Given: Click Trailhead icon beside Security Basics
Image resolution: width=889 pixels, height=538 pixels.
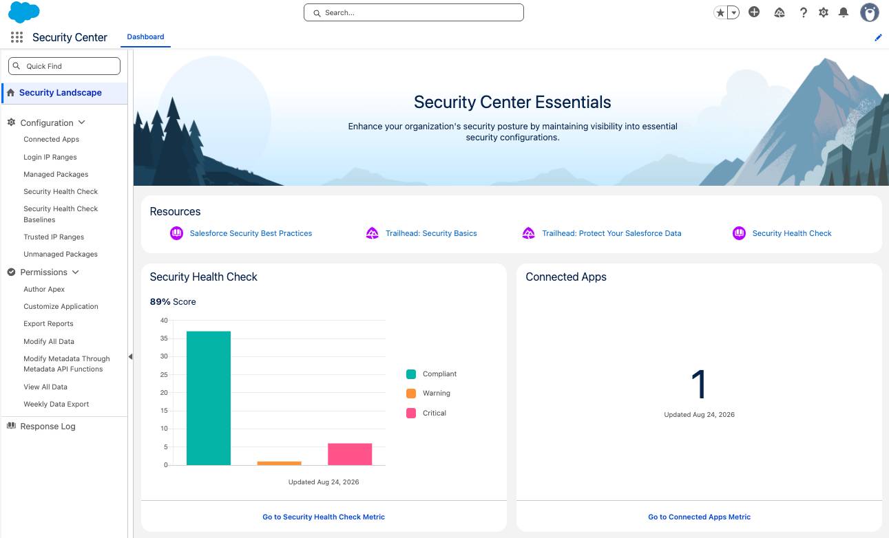Looking at the screenshot, I should pyautogui.click(x=373, y=233).
